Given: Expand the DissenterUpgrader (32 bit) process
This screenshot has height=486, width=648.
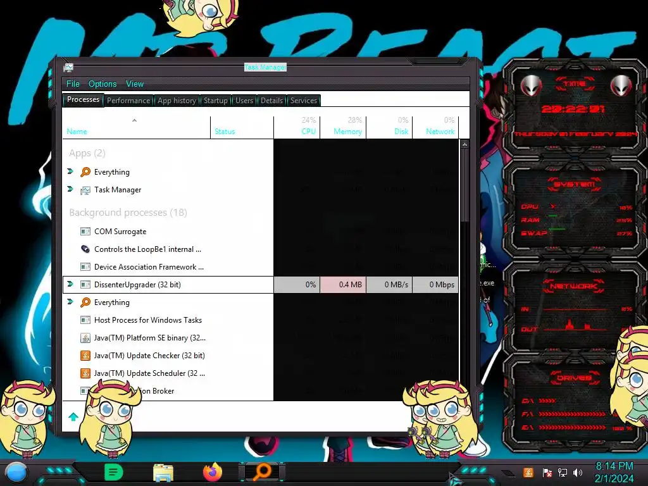Looking at the screenshot, I should point(70,284).
